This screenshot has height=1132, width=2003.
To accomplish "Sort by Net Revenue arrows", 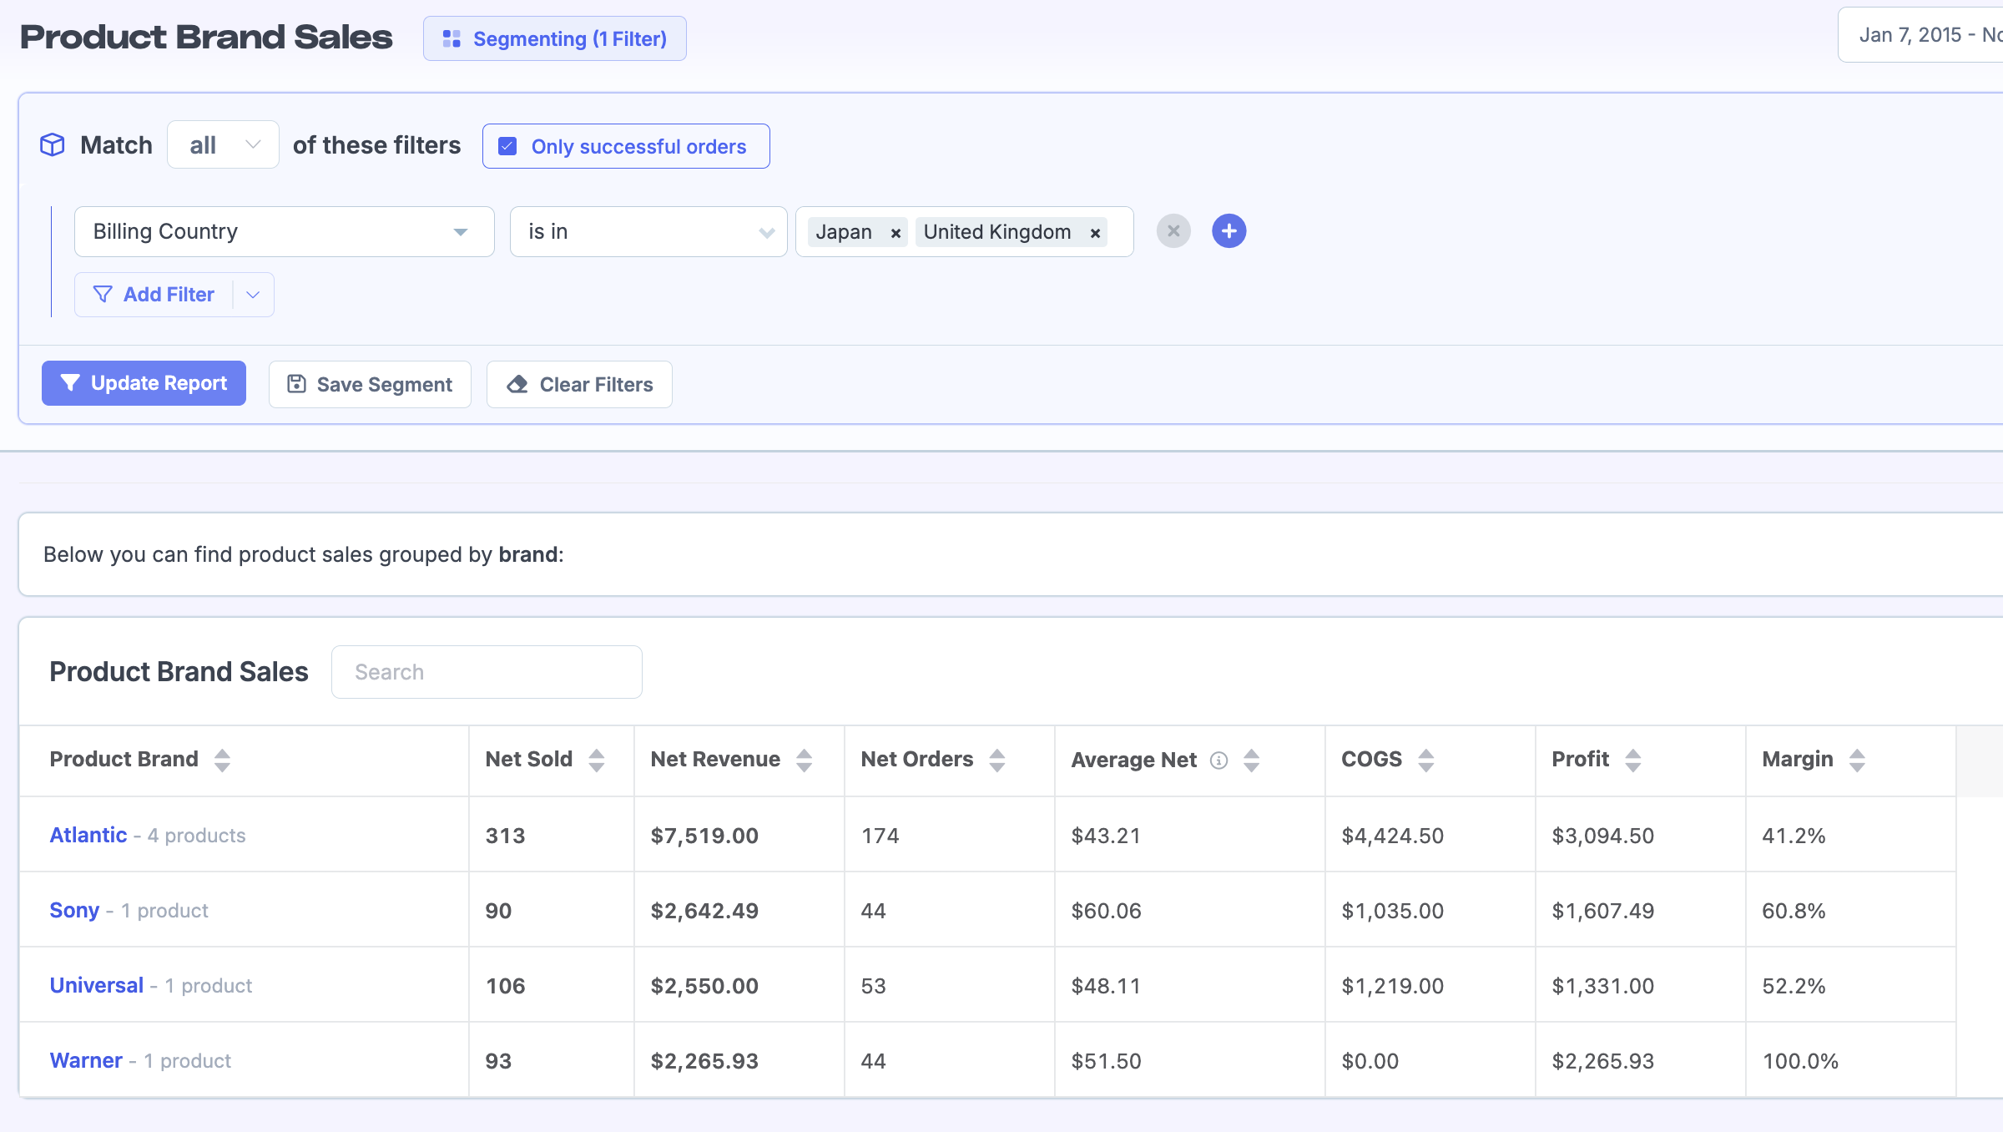I will tap(804, 760).
